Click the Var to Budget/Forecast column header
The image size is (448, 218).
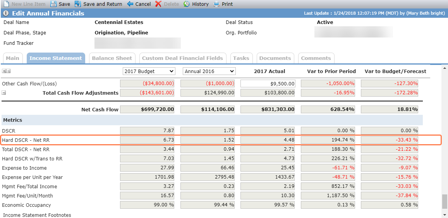click(395, 72)
